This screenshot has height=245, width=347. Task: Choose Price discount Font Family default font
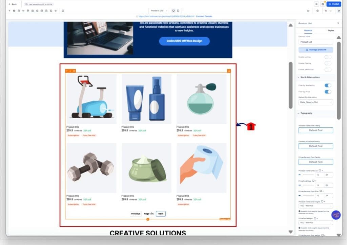(x=315, y=162)
